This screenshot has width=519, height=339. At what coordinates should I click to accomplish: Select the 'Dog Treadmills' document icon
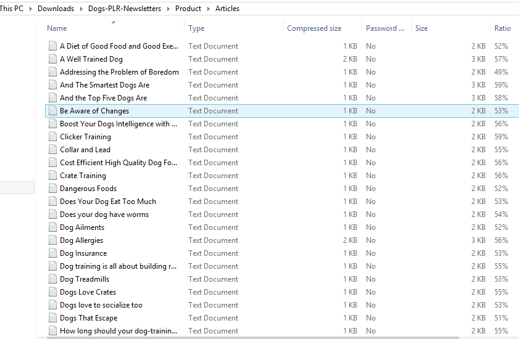(x=52, y=279)
